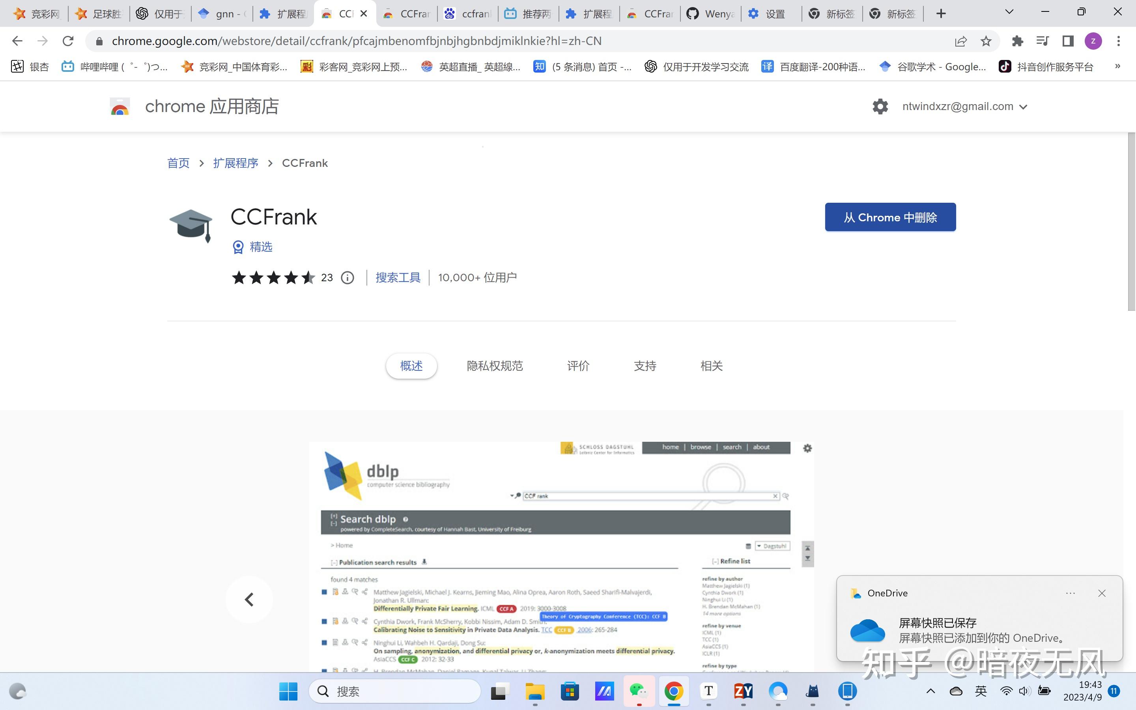Click the dblp screenshot preview image
This screenshot has width=1136, height=710.
(x=561, y=557)
